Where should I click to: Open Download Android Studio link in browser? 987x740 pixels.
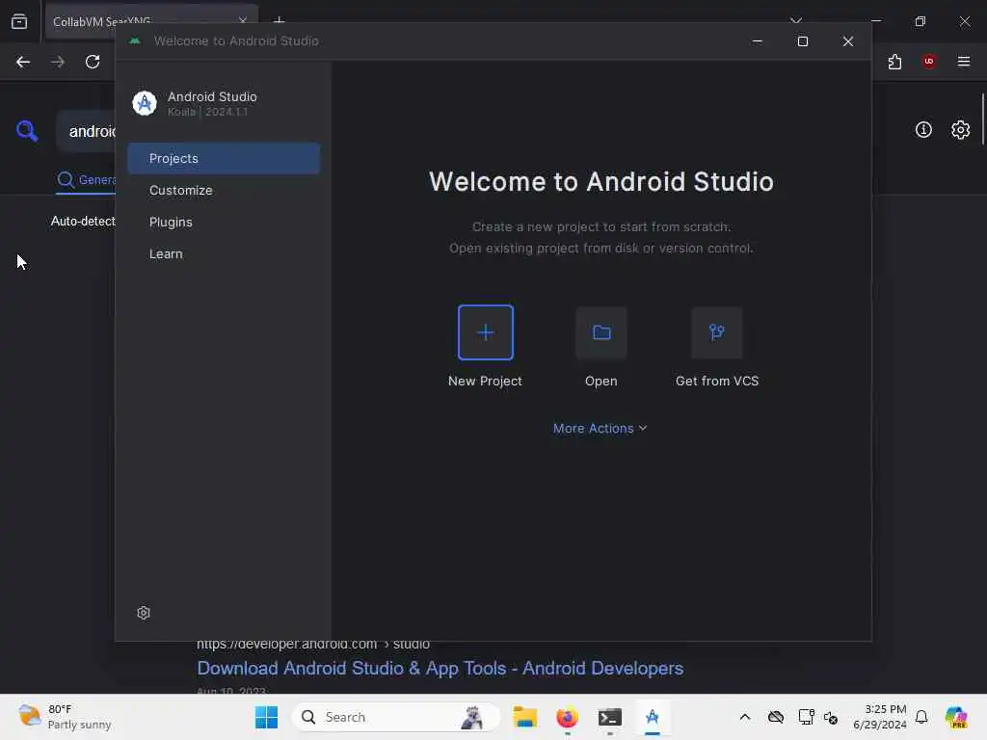[440, 669]
